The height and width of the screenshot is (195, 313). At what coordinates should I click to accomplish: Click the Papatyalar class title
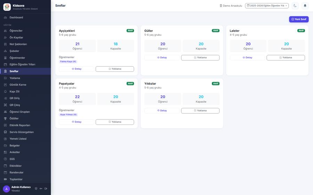67,84
